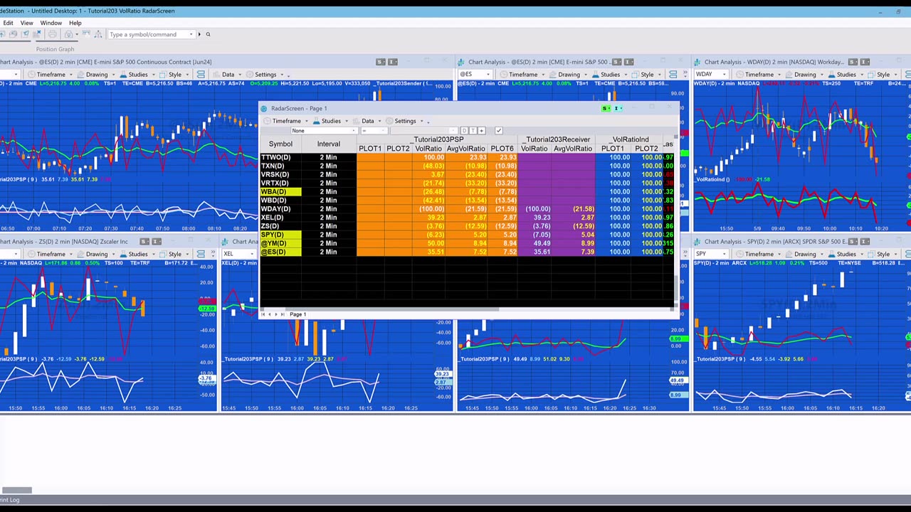Screen dimensions: 911x512
Task: Open the Edit menu
Action: 8,23
